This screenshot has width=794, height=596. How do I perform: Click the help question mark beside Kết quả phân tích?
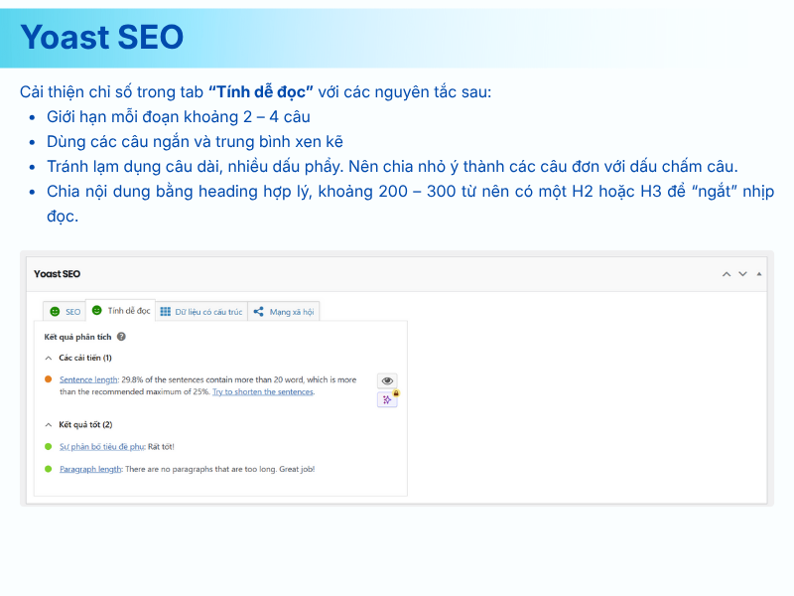[x=121, y=337]
